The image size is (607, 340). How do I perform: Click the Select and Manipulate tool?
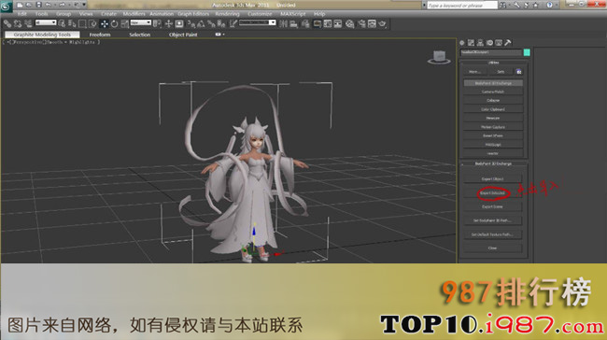[x=168, y=24]
